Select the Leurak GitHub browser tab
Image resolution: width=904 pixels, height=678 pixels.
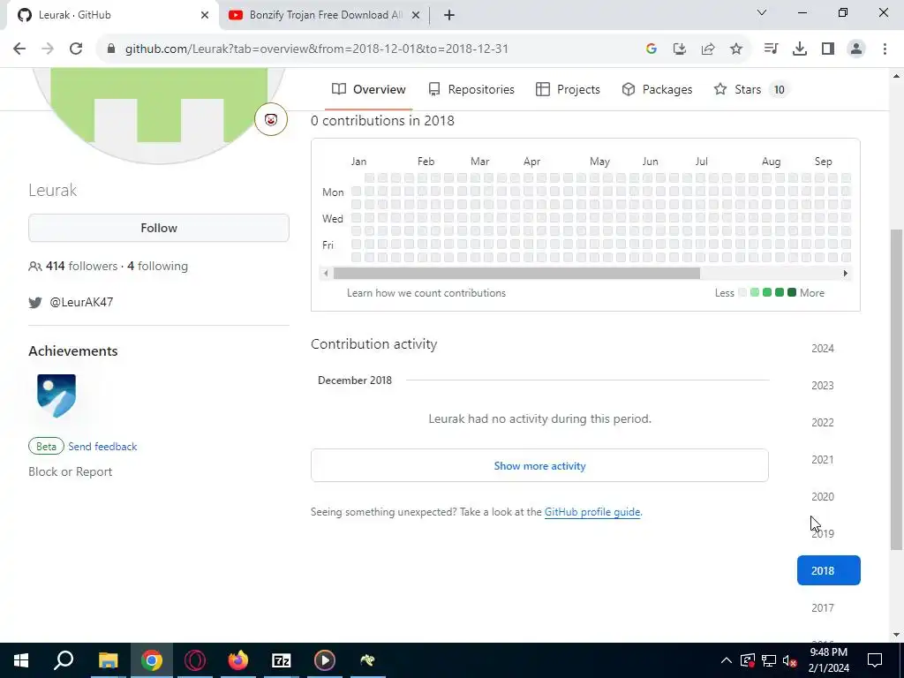tap(113, 15)
